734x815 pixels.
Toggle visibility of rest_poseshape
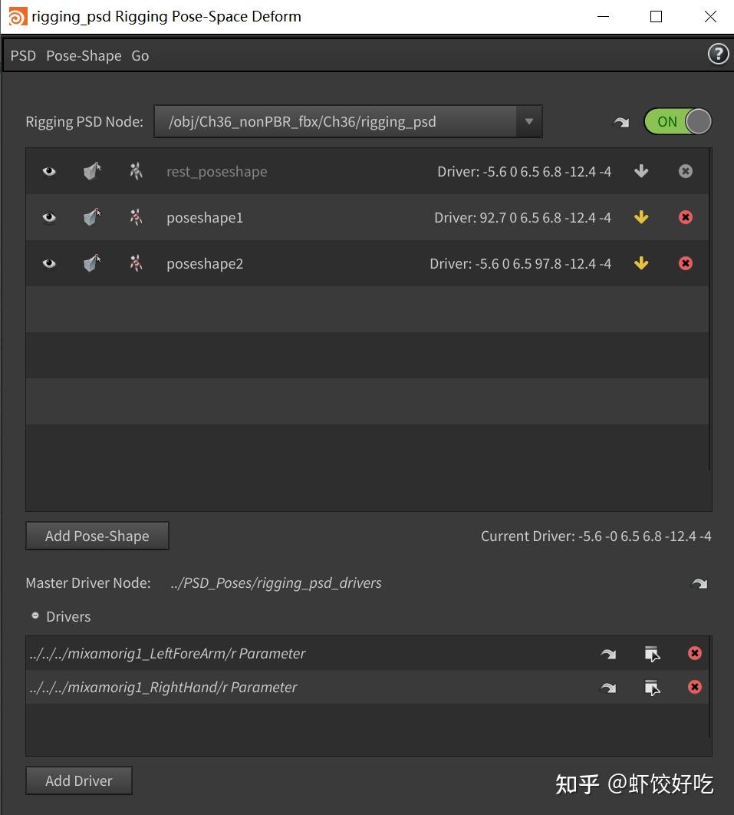[x=49, y=171]
